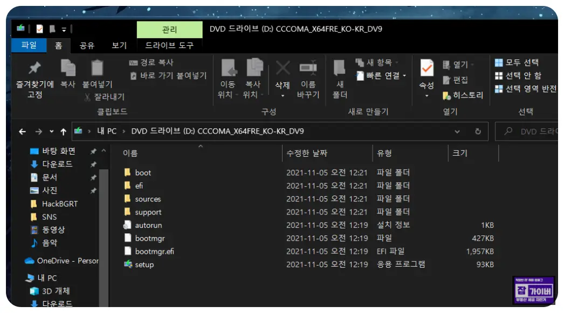Click Invert selection (선택 영역 반전)
Screen dimensions: 564x313
click(526, 88)
